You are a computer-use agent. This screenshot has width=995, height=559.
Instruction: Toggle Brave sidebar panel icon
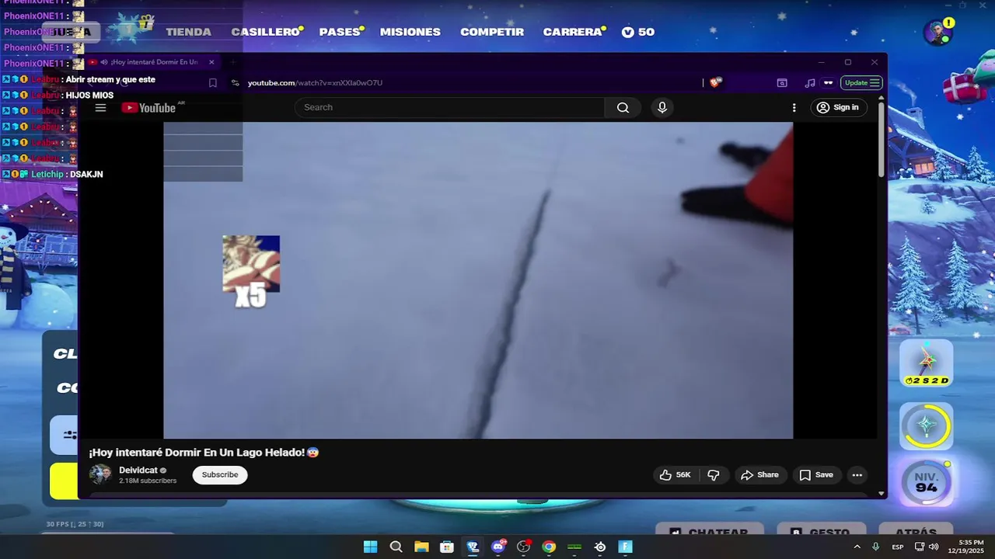(782, 82)
